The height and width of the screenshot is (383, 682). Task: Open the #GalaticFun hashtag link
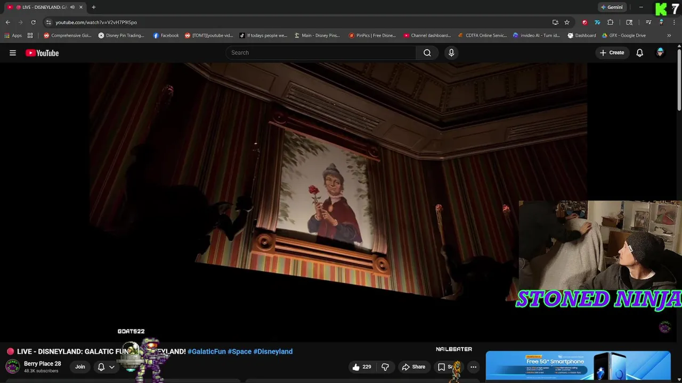point(207,352)
